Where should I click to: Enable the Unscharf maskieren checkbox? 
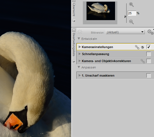pyautogui.click(x=148, y=75)
